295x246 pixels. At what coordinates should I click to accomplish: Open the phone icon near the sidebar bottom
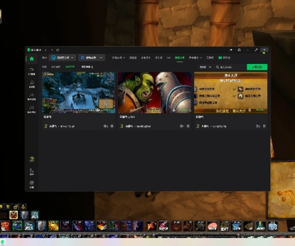(x=31, y=171)
